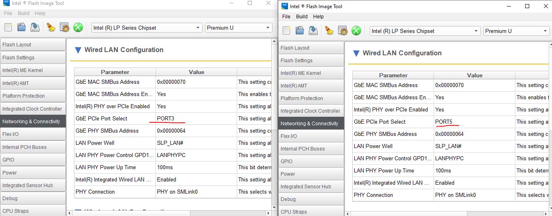Click PHY on SMLink0 value in left window
552x216 pixels.
pos(177,192)
